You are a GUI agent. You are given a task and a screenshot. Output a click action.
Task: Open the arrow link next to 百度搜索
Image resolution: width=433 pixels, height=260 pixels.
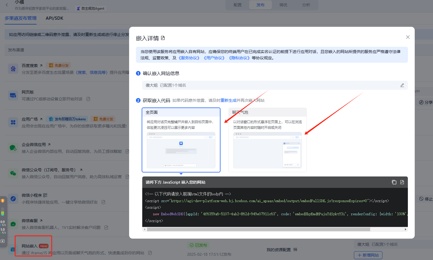click(41, 66)
